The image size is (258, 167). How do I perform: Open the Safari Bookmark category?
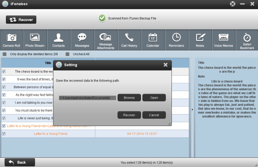[247, 40]
